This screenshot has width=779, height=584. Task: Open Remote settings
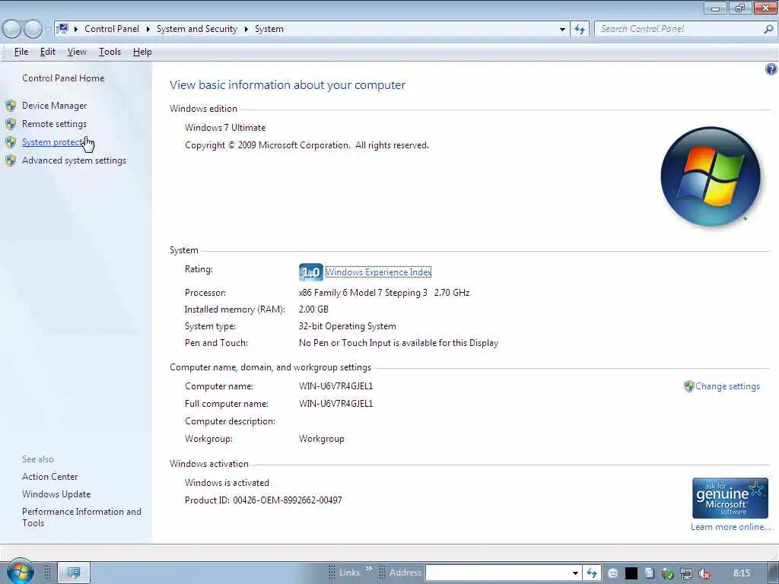54,124
